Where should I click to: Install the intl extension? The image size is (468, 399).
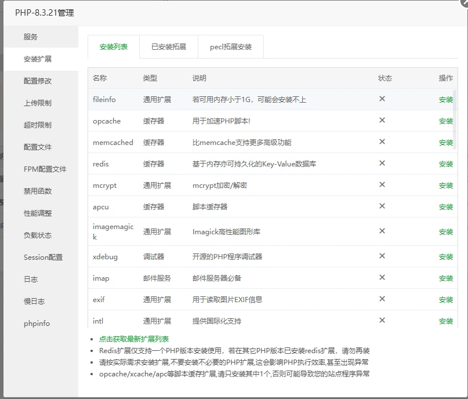click(x=445, y=321)
